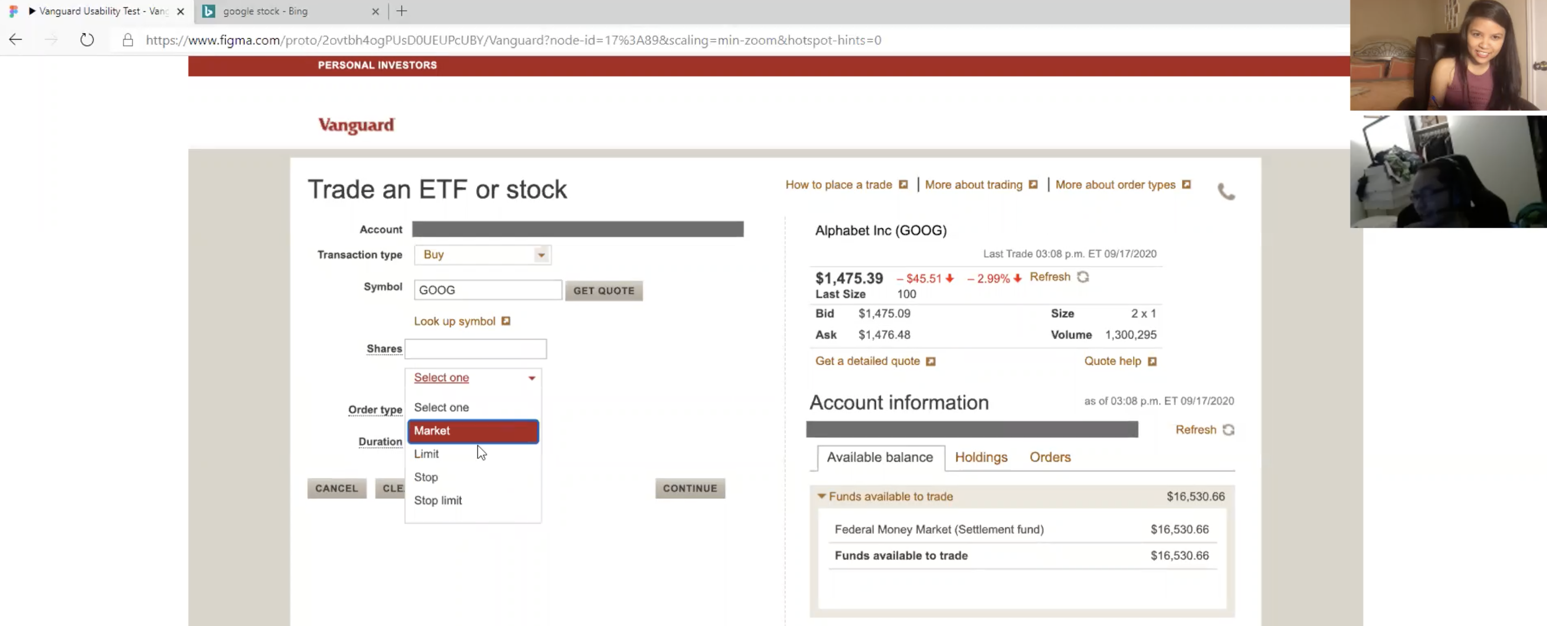Click the CONTINUE button

[690, 489]
